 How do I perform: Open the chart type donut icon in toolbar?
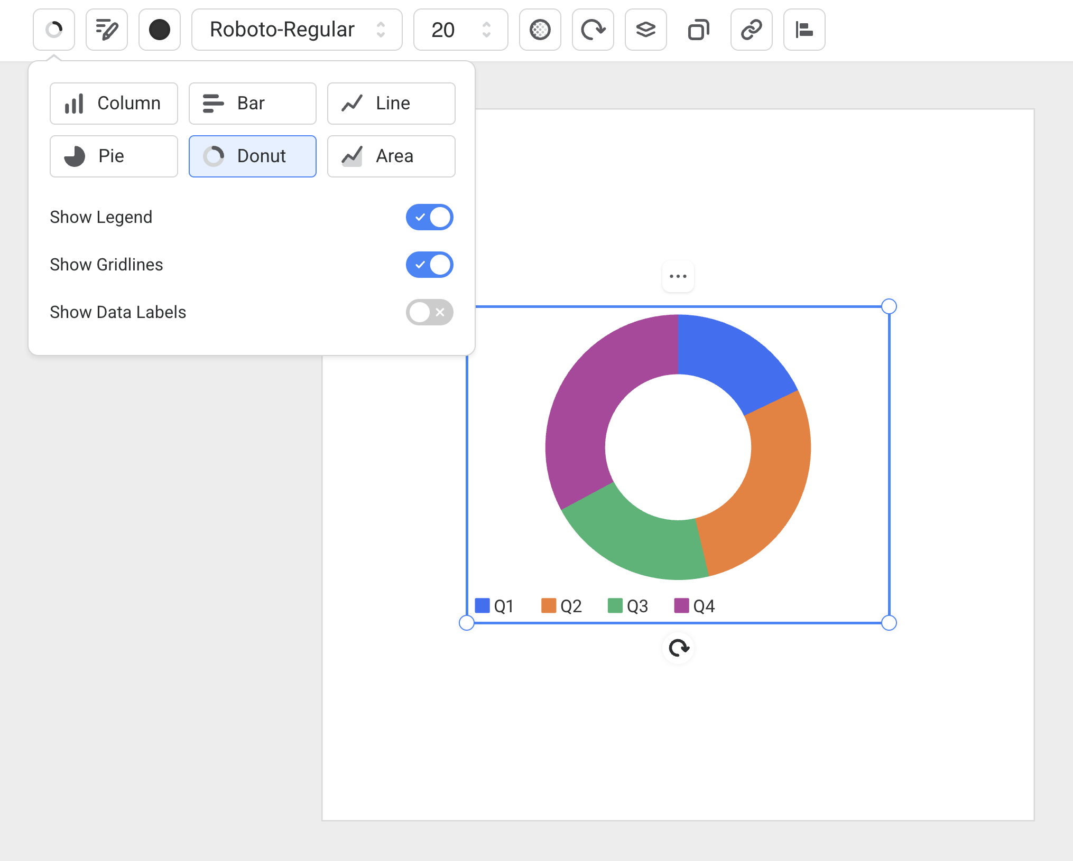click(x=54, y=30)
